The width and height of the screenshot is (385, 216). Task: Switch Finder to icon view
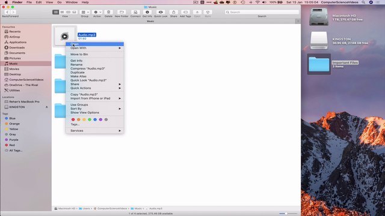tap(56, 12)
